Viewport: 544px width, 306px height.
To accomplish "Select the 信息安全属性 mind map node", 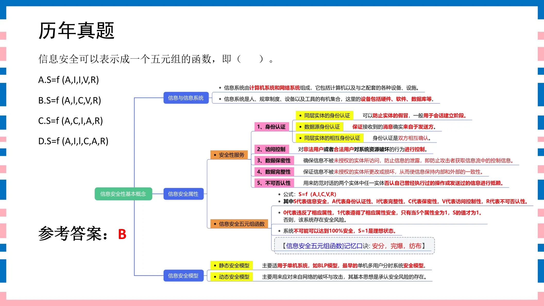I will [x=183, y=194].
